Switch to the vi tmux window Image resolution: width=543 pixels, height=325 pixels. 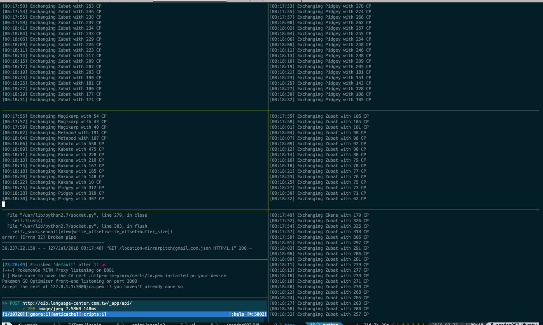[193, 324]
